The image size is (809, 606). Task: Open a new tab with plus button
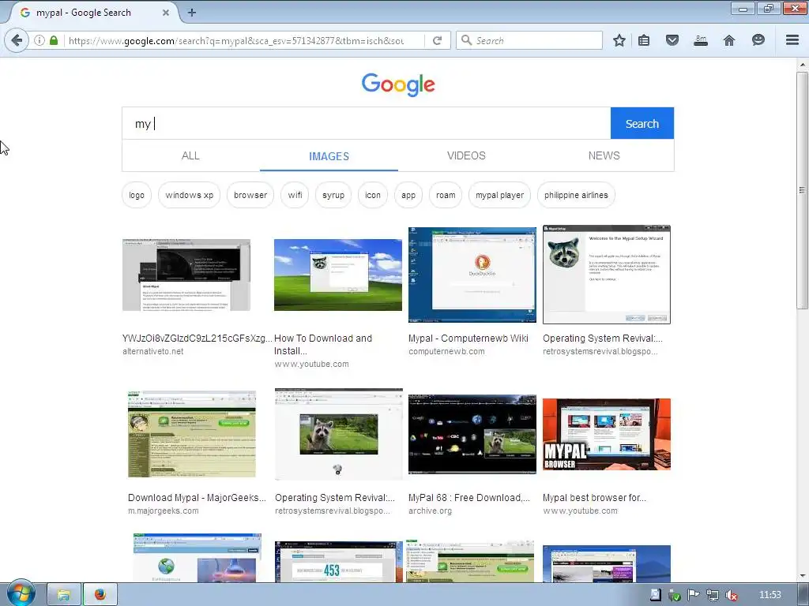coord(191,13)
